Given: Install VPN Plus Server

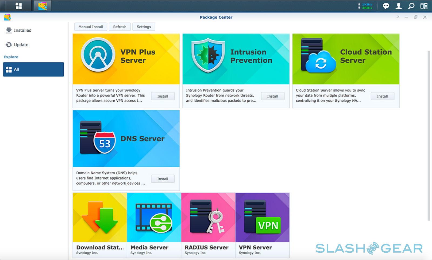Looking at the screenshot, I should point(163,96).
